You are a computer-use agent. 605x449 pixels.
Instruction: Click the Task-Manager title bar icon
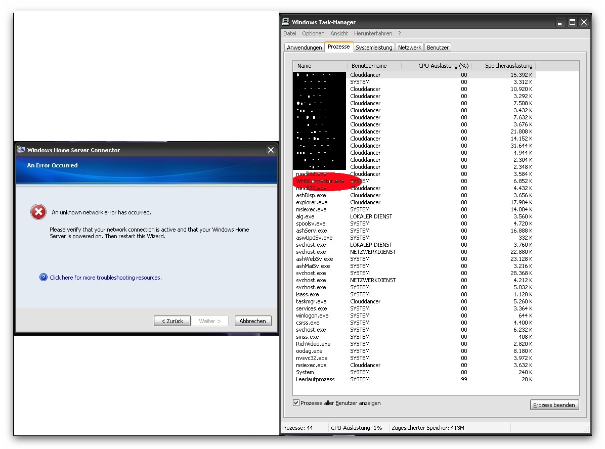285,22
